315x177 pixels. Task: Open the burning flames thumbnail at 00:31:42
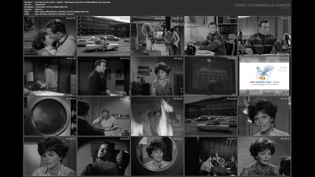[157, 116]
